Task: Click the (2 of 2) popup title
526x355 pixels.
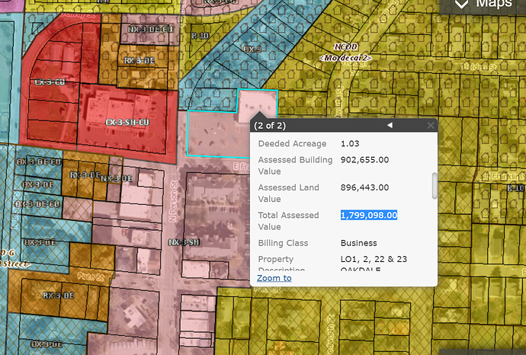Action: pyautogui.click(x=270, y=125)
